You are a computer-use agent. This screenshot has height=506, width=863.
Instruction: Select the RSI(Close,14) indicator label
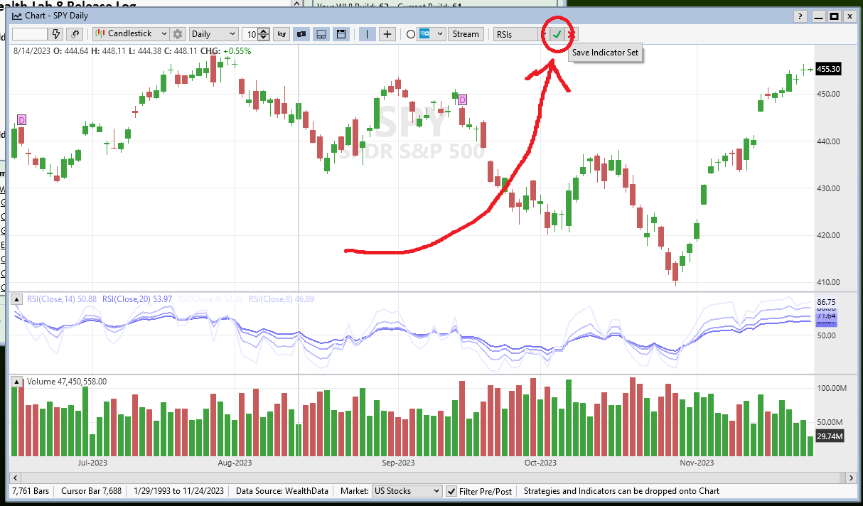(62, 299)
